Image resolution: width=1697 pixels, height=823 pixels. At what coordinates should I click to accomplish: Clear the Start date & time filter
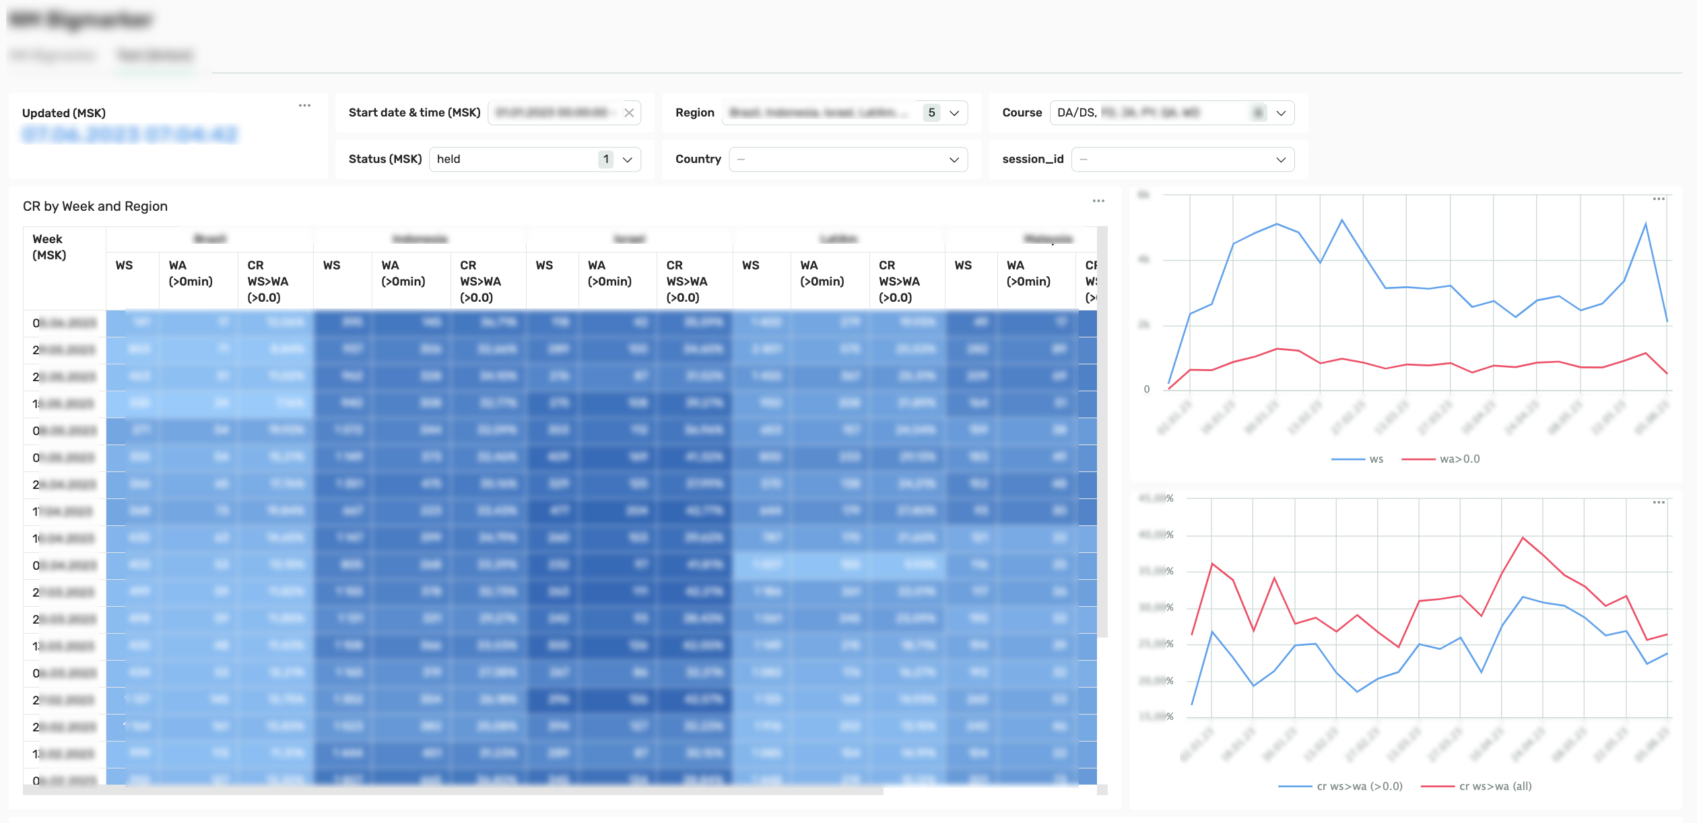pyautogui.click(x=629, y=112)
